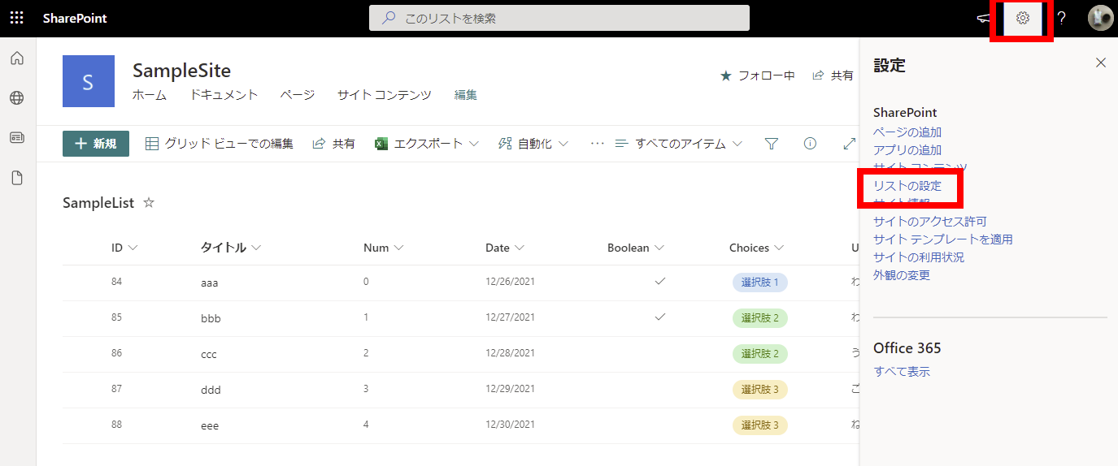Go to the ドキュメント navigation tab
The width and height of the screenshot is (1118, 466).
click(x=224, y=95)
